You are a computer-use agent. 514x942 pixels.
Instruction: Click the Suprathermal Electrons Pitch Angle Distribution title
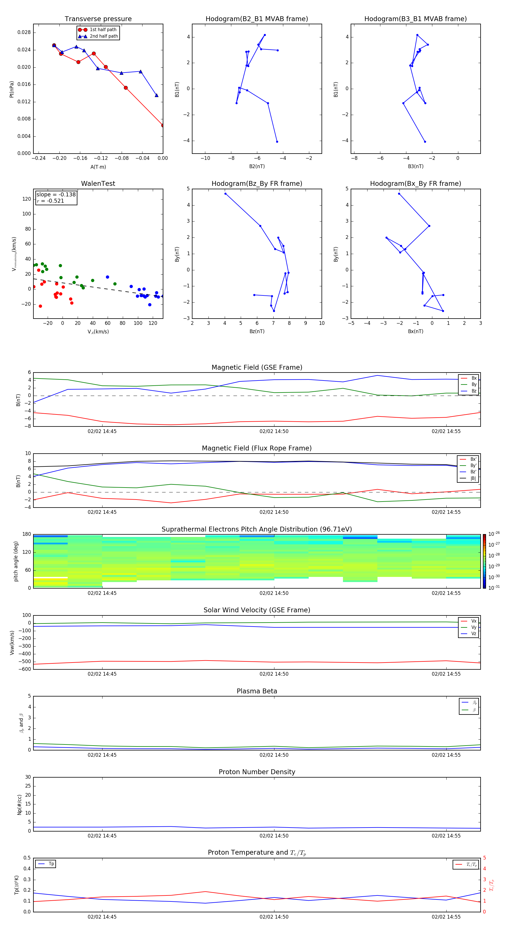click(x=257, y=530)
